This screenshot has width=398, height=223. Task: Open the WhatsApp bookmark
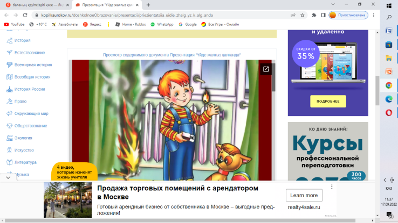point(162,25)
